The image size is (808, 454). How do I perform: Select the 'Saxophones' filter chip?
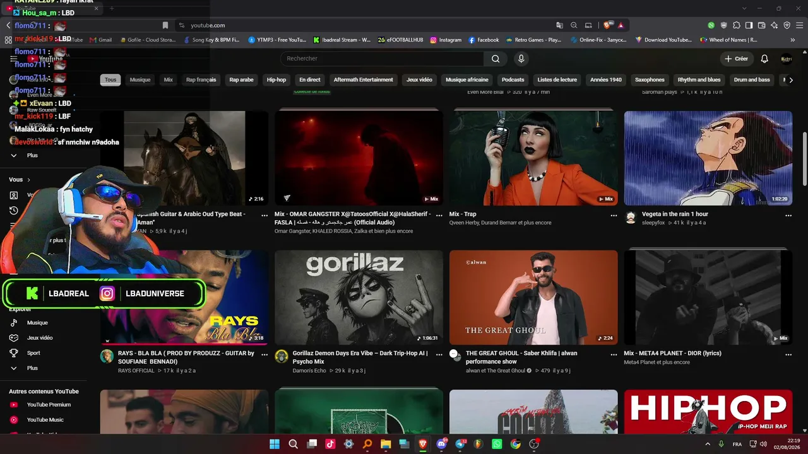[650, 80]
